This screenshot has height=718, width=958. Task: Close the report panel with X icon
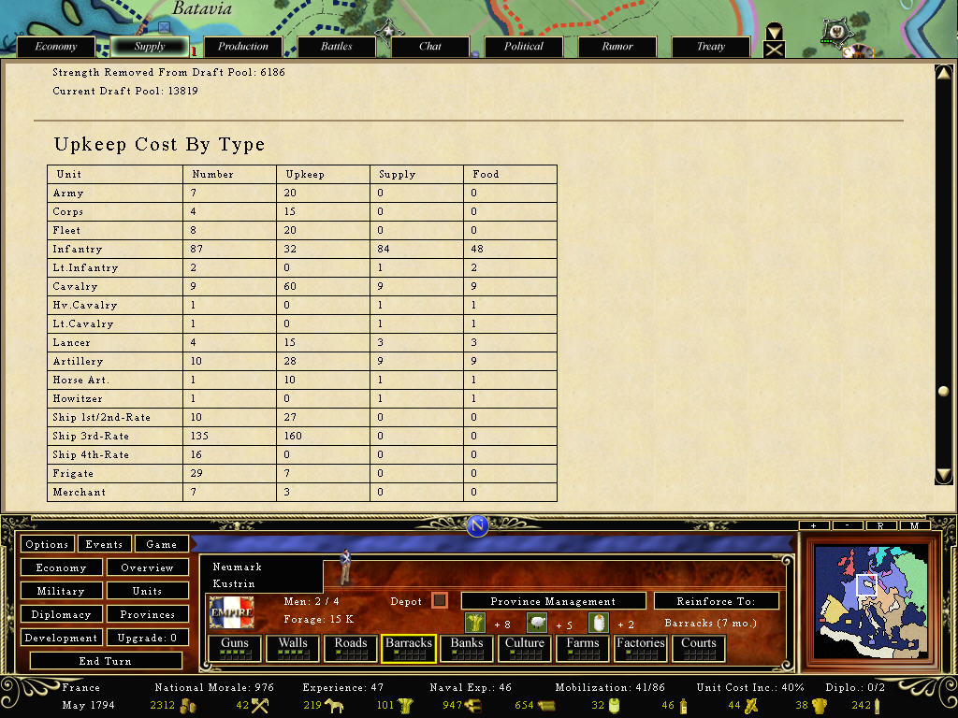coord(774,50)
